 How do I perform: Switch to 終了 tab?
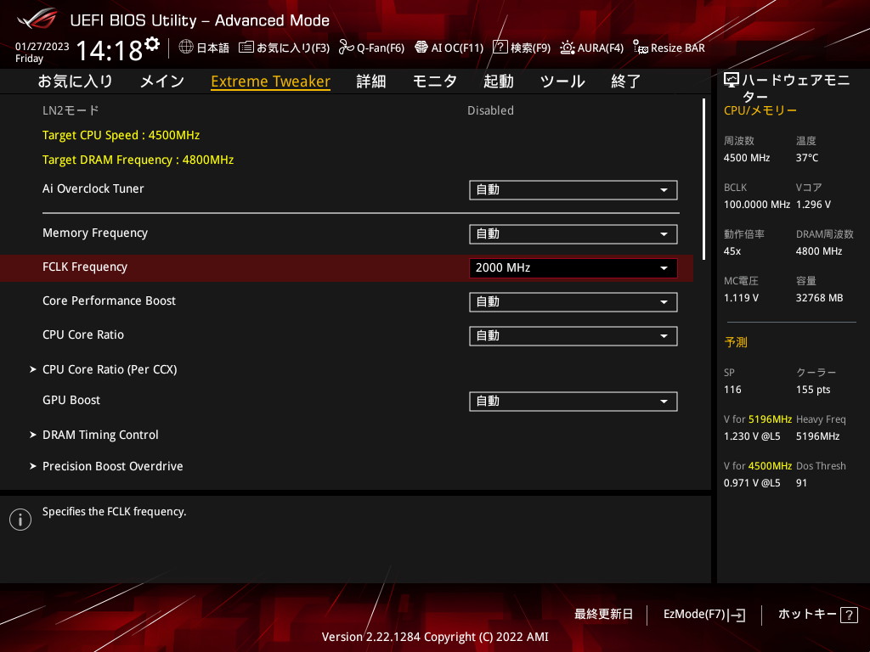(x=626, y=81)
